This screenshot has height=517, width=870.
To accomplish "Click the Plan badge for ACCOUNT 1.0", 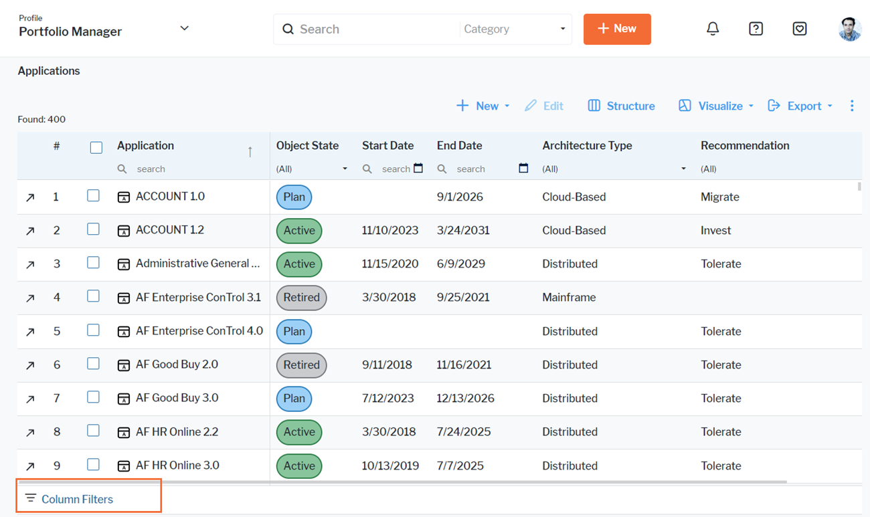I will pyautogui.click(x=294, y=197).
